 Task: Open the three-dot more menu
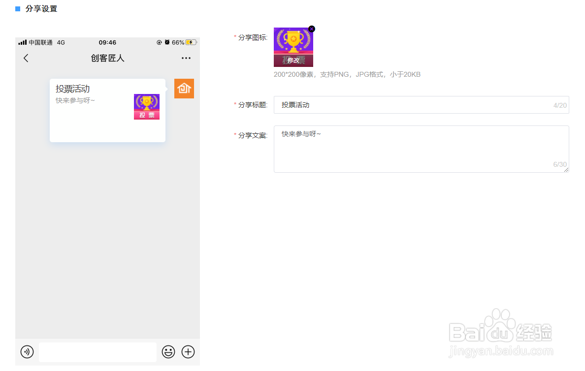186,58
